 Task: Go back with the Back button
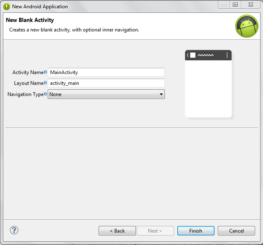(x=117, y=231)
